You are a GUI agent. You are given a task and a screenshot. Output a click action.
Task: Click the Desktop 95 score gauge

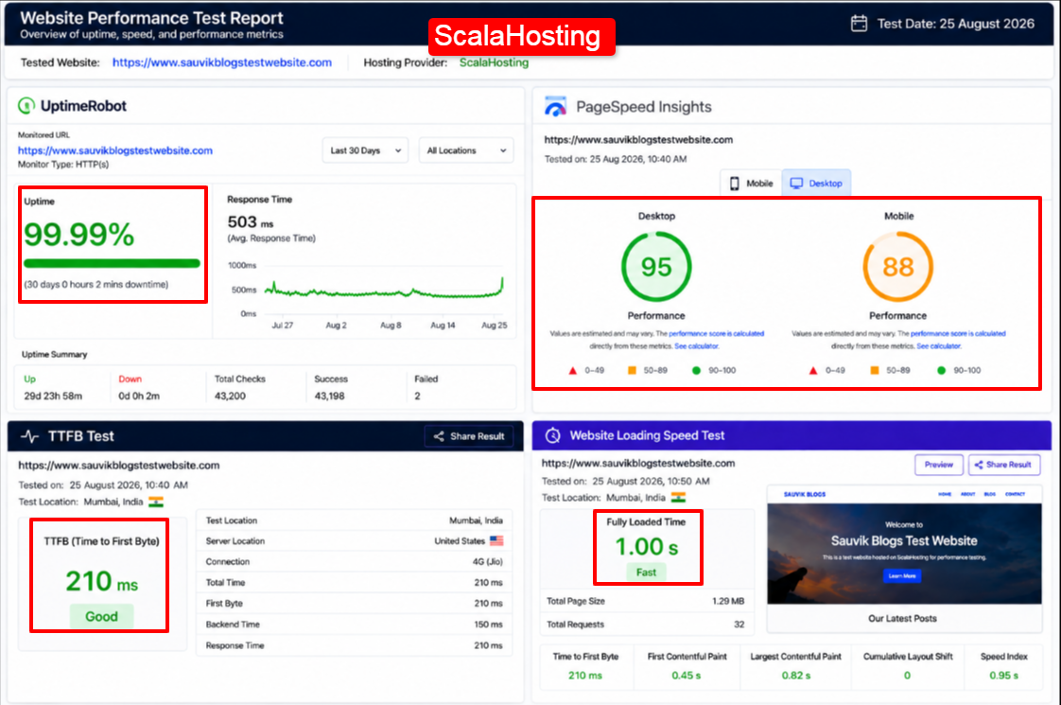pos(656,267)
